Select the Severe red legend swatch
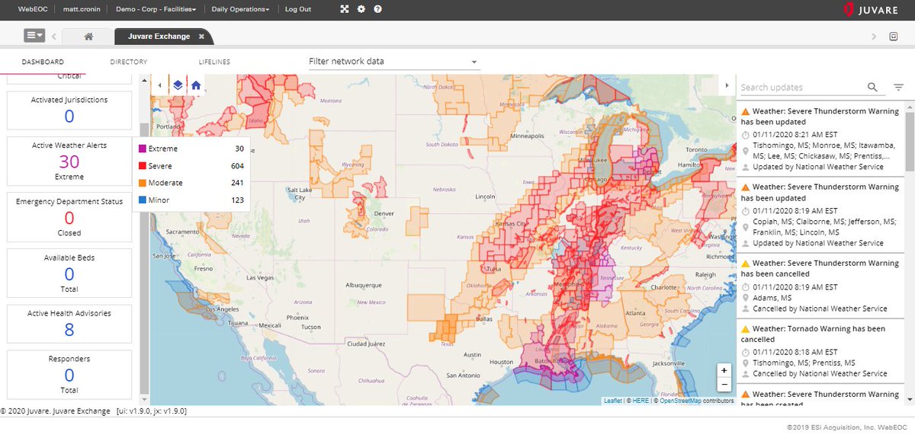 142,166
